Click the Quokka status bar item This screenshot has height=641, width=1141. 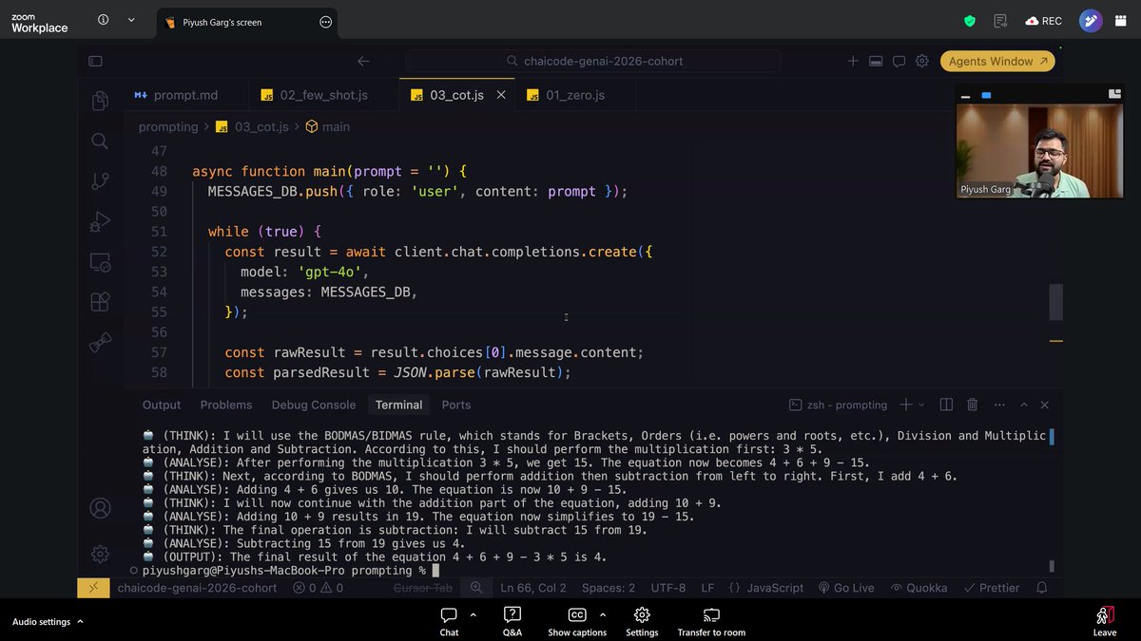coord(919,588)
